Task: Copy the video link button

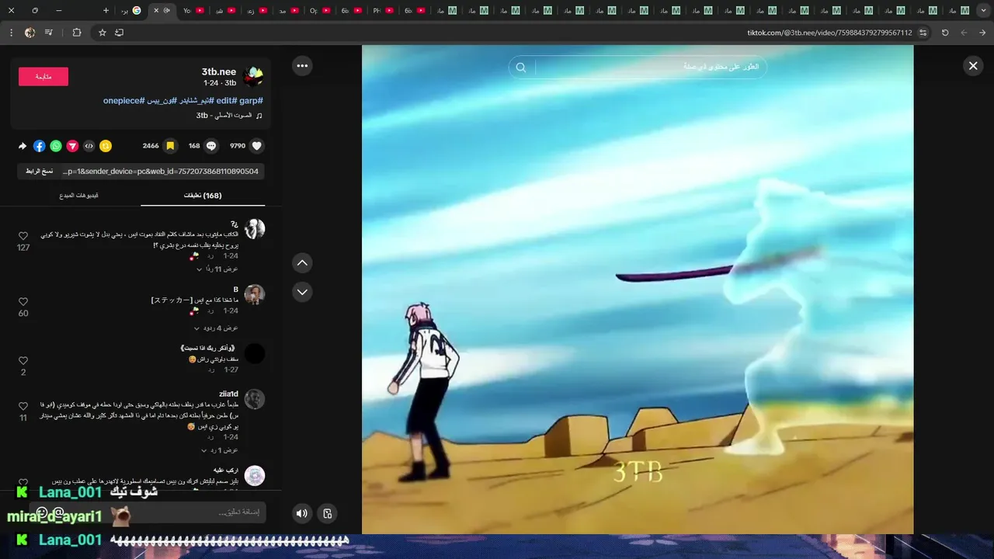Action: (38, 171)
